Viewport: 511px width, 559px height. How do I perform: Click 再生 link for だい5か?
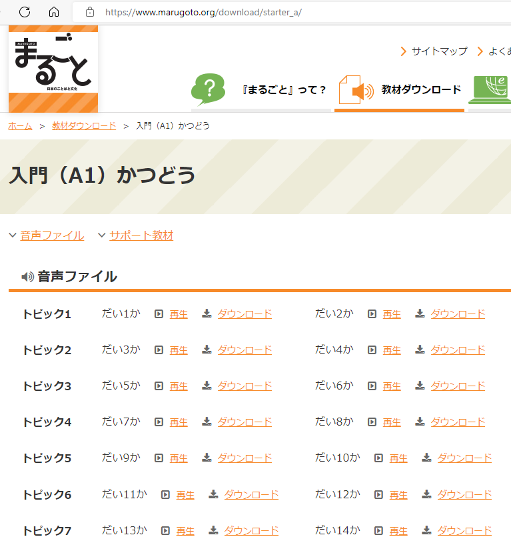pos(179,386)
